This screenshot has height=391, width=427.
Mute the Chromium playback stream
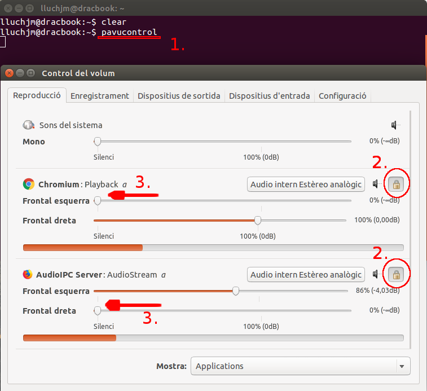click(x=376, y=184)
